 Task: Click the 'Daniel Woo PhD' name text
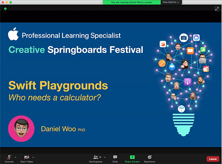(63, 129)
